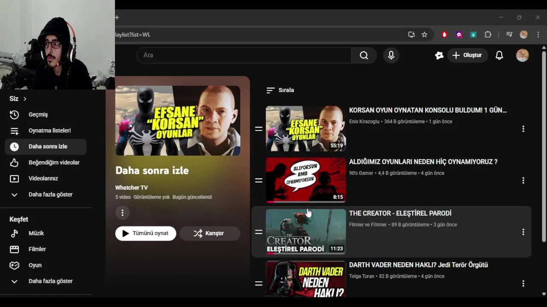This screenshot has height=307, width=547.
Task: Open the notifications bell
Action: click(x=499, y=55)
